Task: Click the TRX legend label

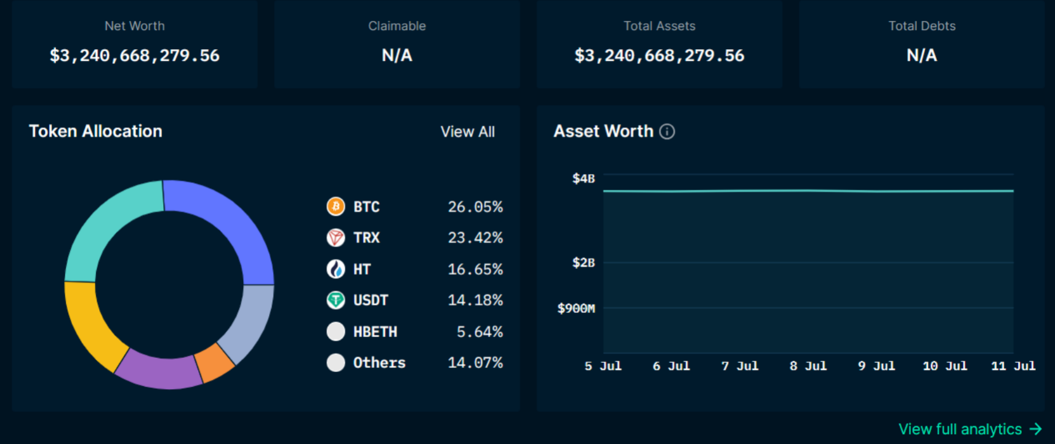Action: [x=366, y=238]
